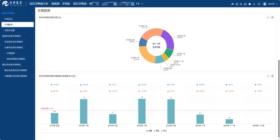Toggle the 同比 legend series
Viewport: 280px width, 140px height.
[x=156, y=131]
